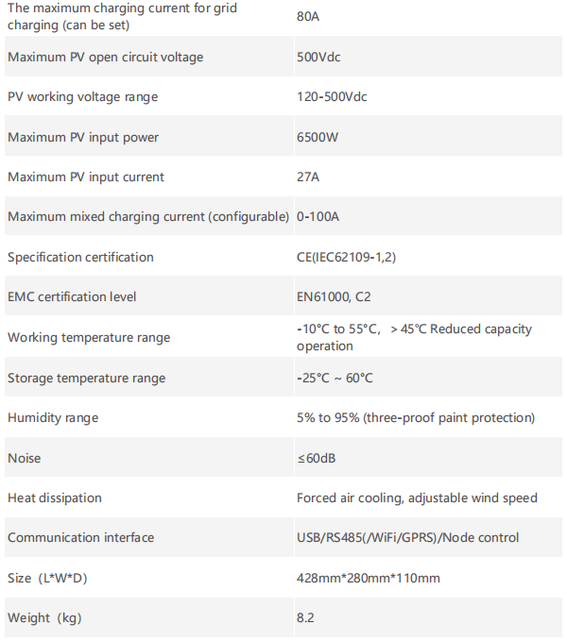
Task: Select the -25°C ~ 60°C storage value
Action: pyautogui.click(x=335, y=379)
